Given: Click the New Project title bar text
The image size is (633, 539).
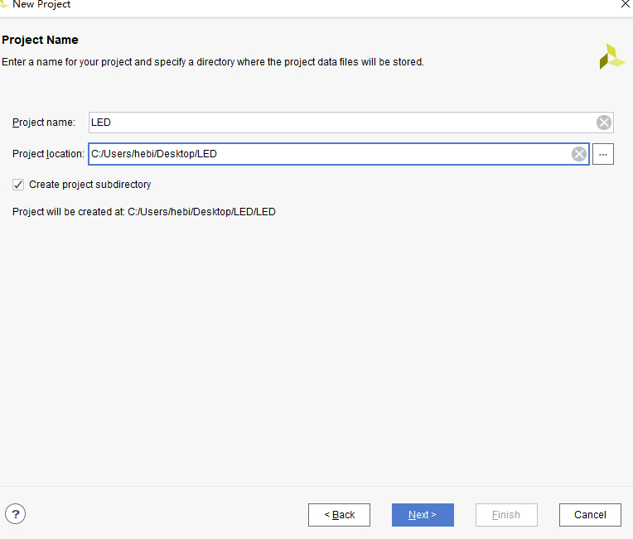Looking at the screenshot, I should [x=41, y=5].
